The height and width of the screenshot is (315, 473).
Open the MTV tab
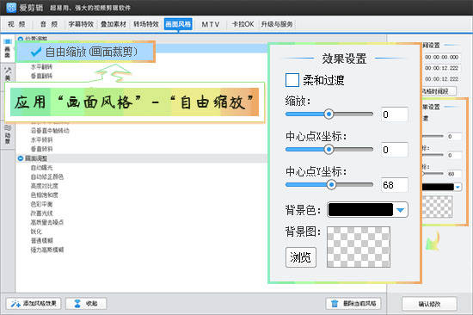[x=211, y=24]
